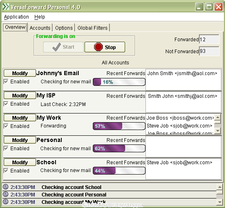The width and height of the screenshot is (225, 208).
Task: Switch to the Accounts tab
Action: tap(40, 28)
